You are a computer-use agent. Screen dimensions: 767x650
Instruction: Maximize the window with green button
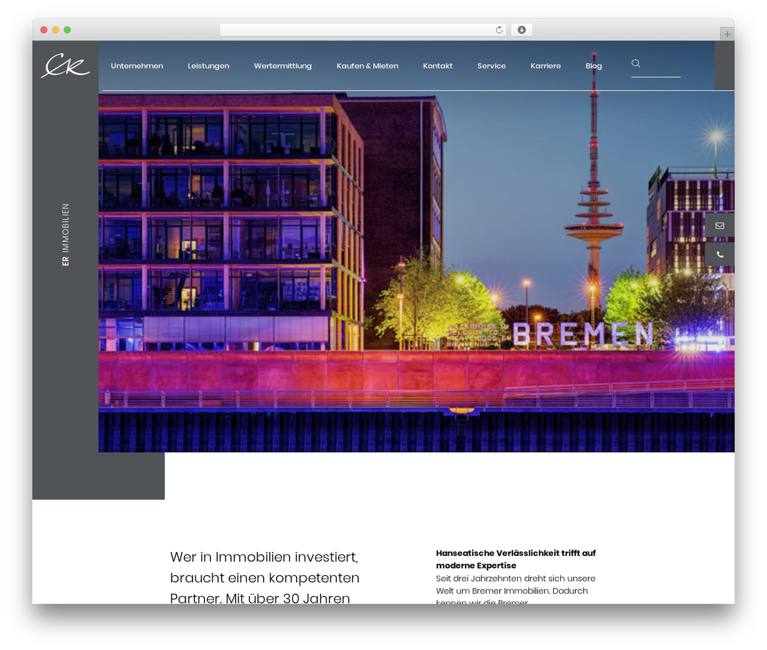coord(67,30)
